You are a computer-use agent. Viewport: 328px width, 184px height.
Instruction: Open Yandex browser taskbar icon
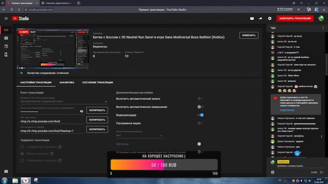pyautogui.click(x=26, y=180)
